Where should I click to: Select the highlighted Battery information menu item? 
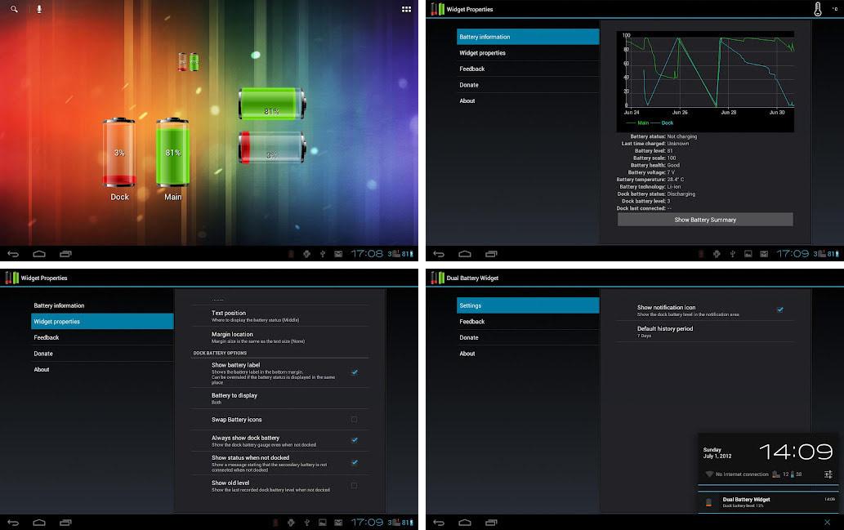click(528, 37)
